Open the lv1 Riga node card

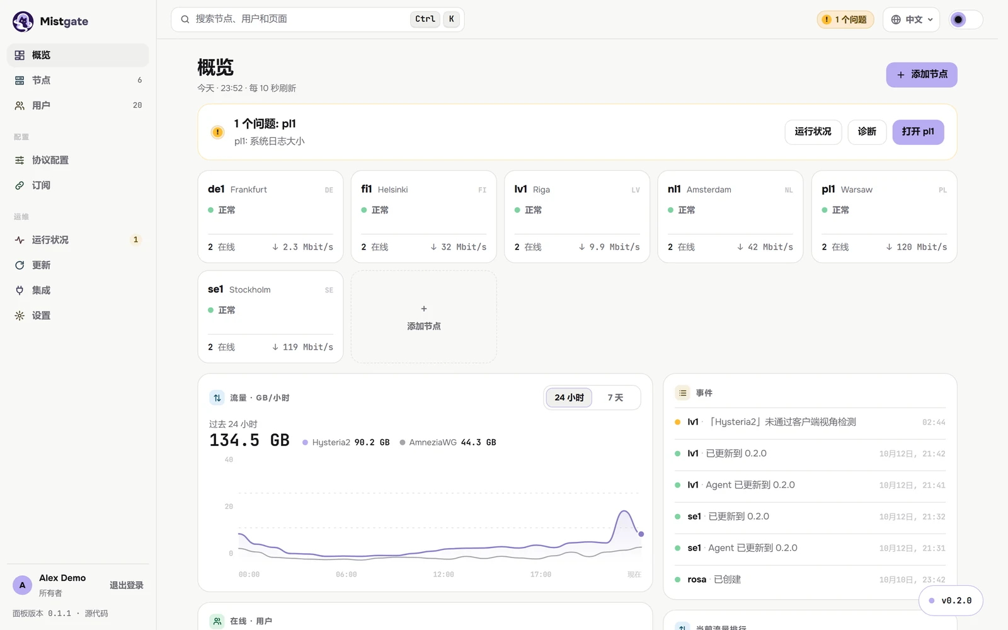click(x=577, y=217)
